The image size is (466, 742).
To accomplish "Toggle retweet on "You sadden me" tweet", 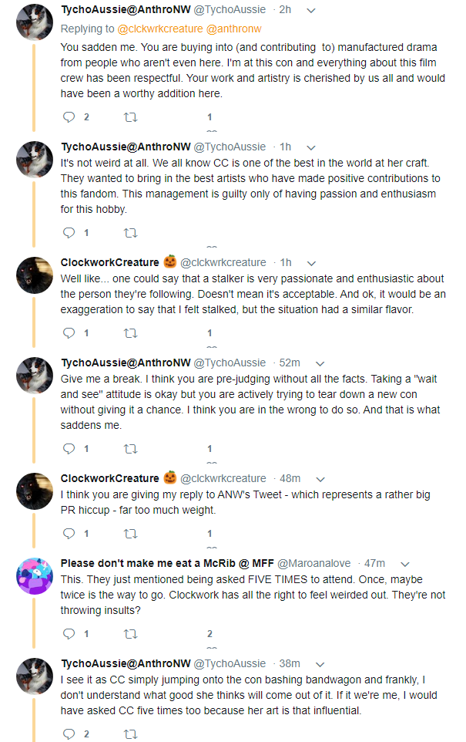I will coord(131,117).
